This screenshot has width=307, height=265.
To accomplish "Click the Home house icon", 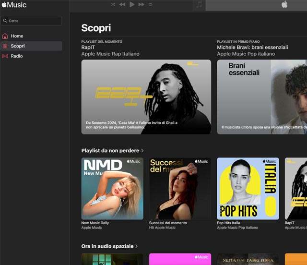I will [5, 36].
